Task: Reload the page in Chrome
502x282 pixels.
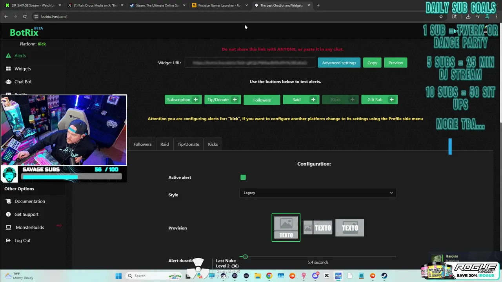Action: [25, 16]
